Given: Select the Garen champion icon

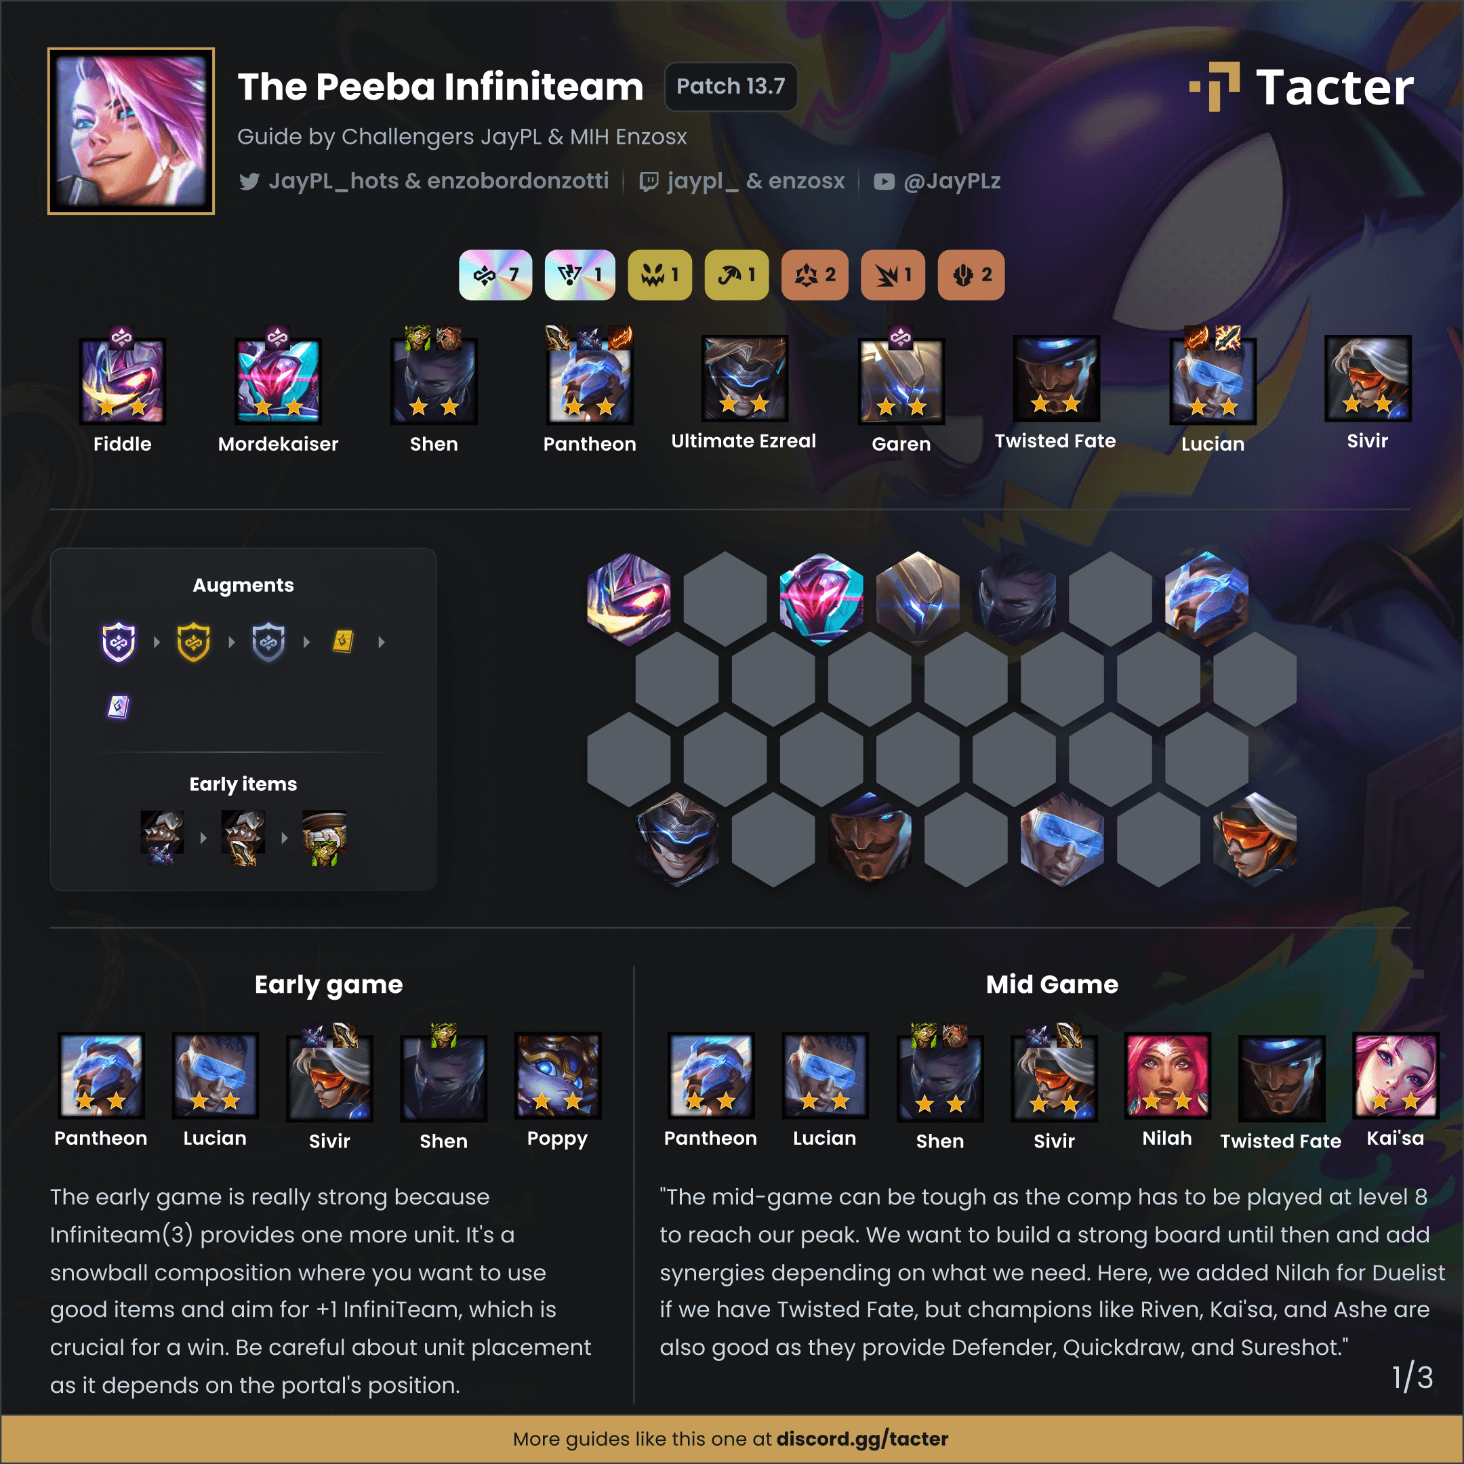Looking at the screenshot, I should pyautogui.click(x=901, y=380).
